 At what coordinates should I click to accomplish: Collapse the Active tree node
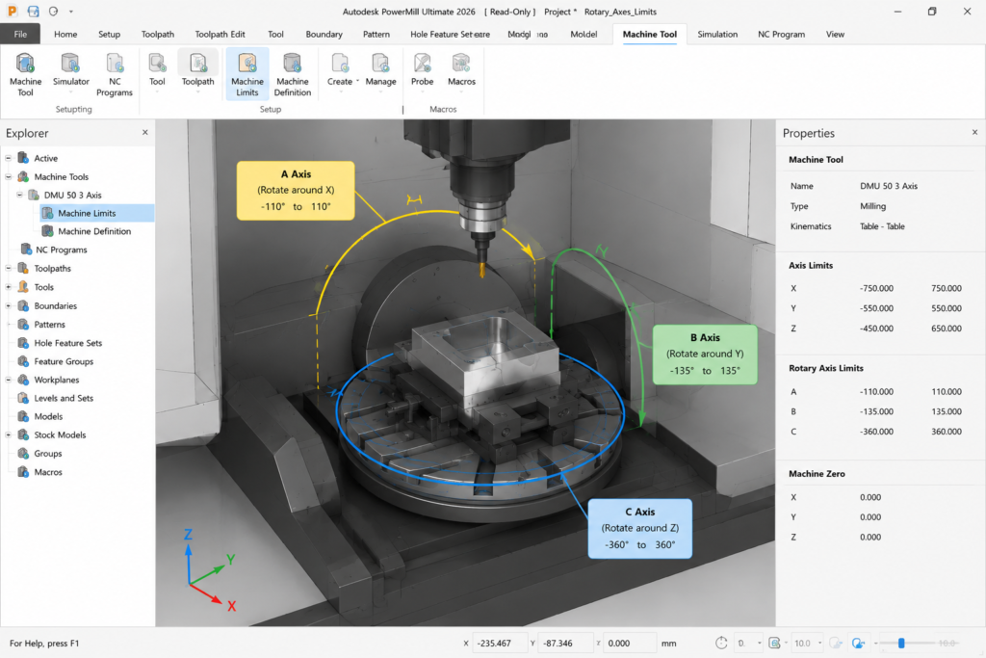(8, 158)
